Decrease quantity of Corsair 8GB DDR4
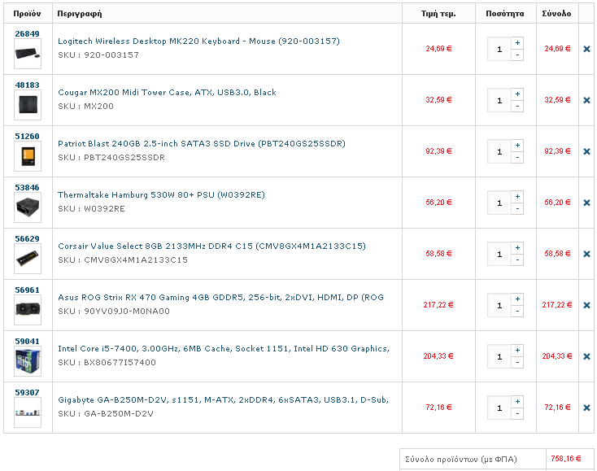Screen dimensions: 597x471 [517, 259]
